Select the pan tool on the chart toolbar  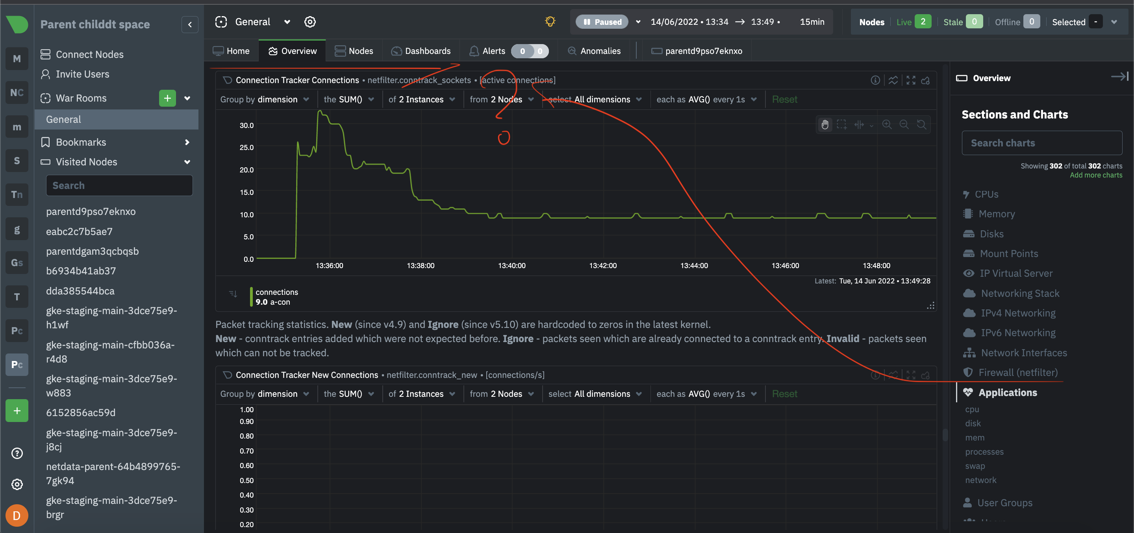click(825, 124)
